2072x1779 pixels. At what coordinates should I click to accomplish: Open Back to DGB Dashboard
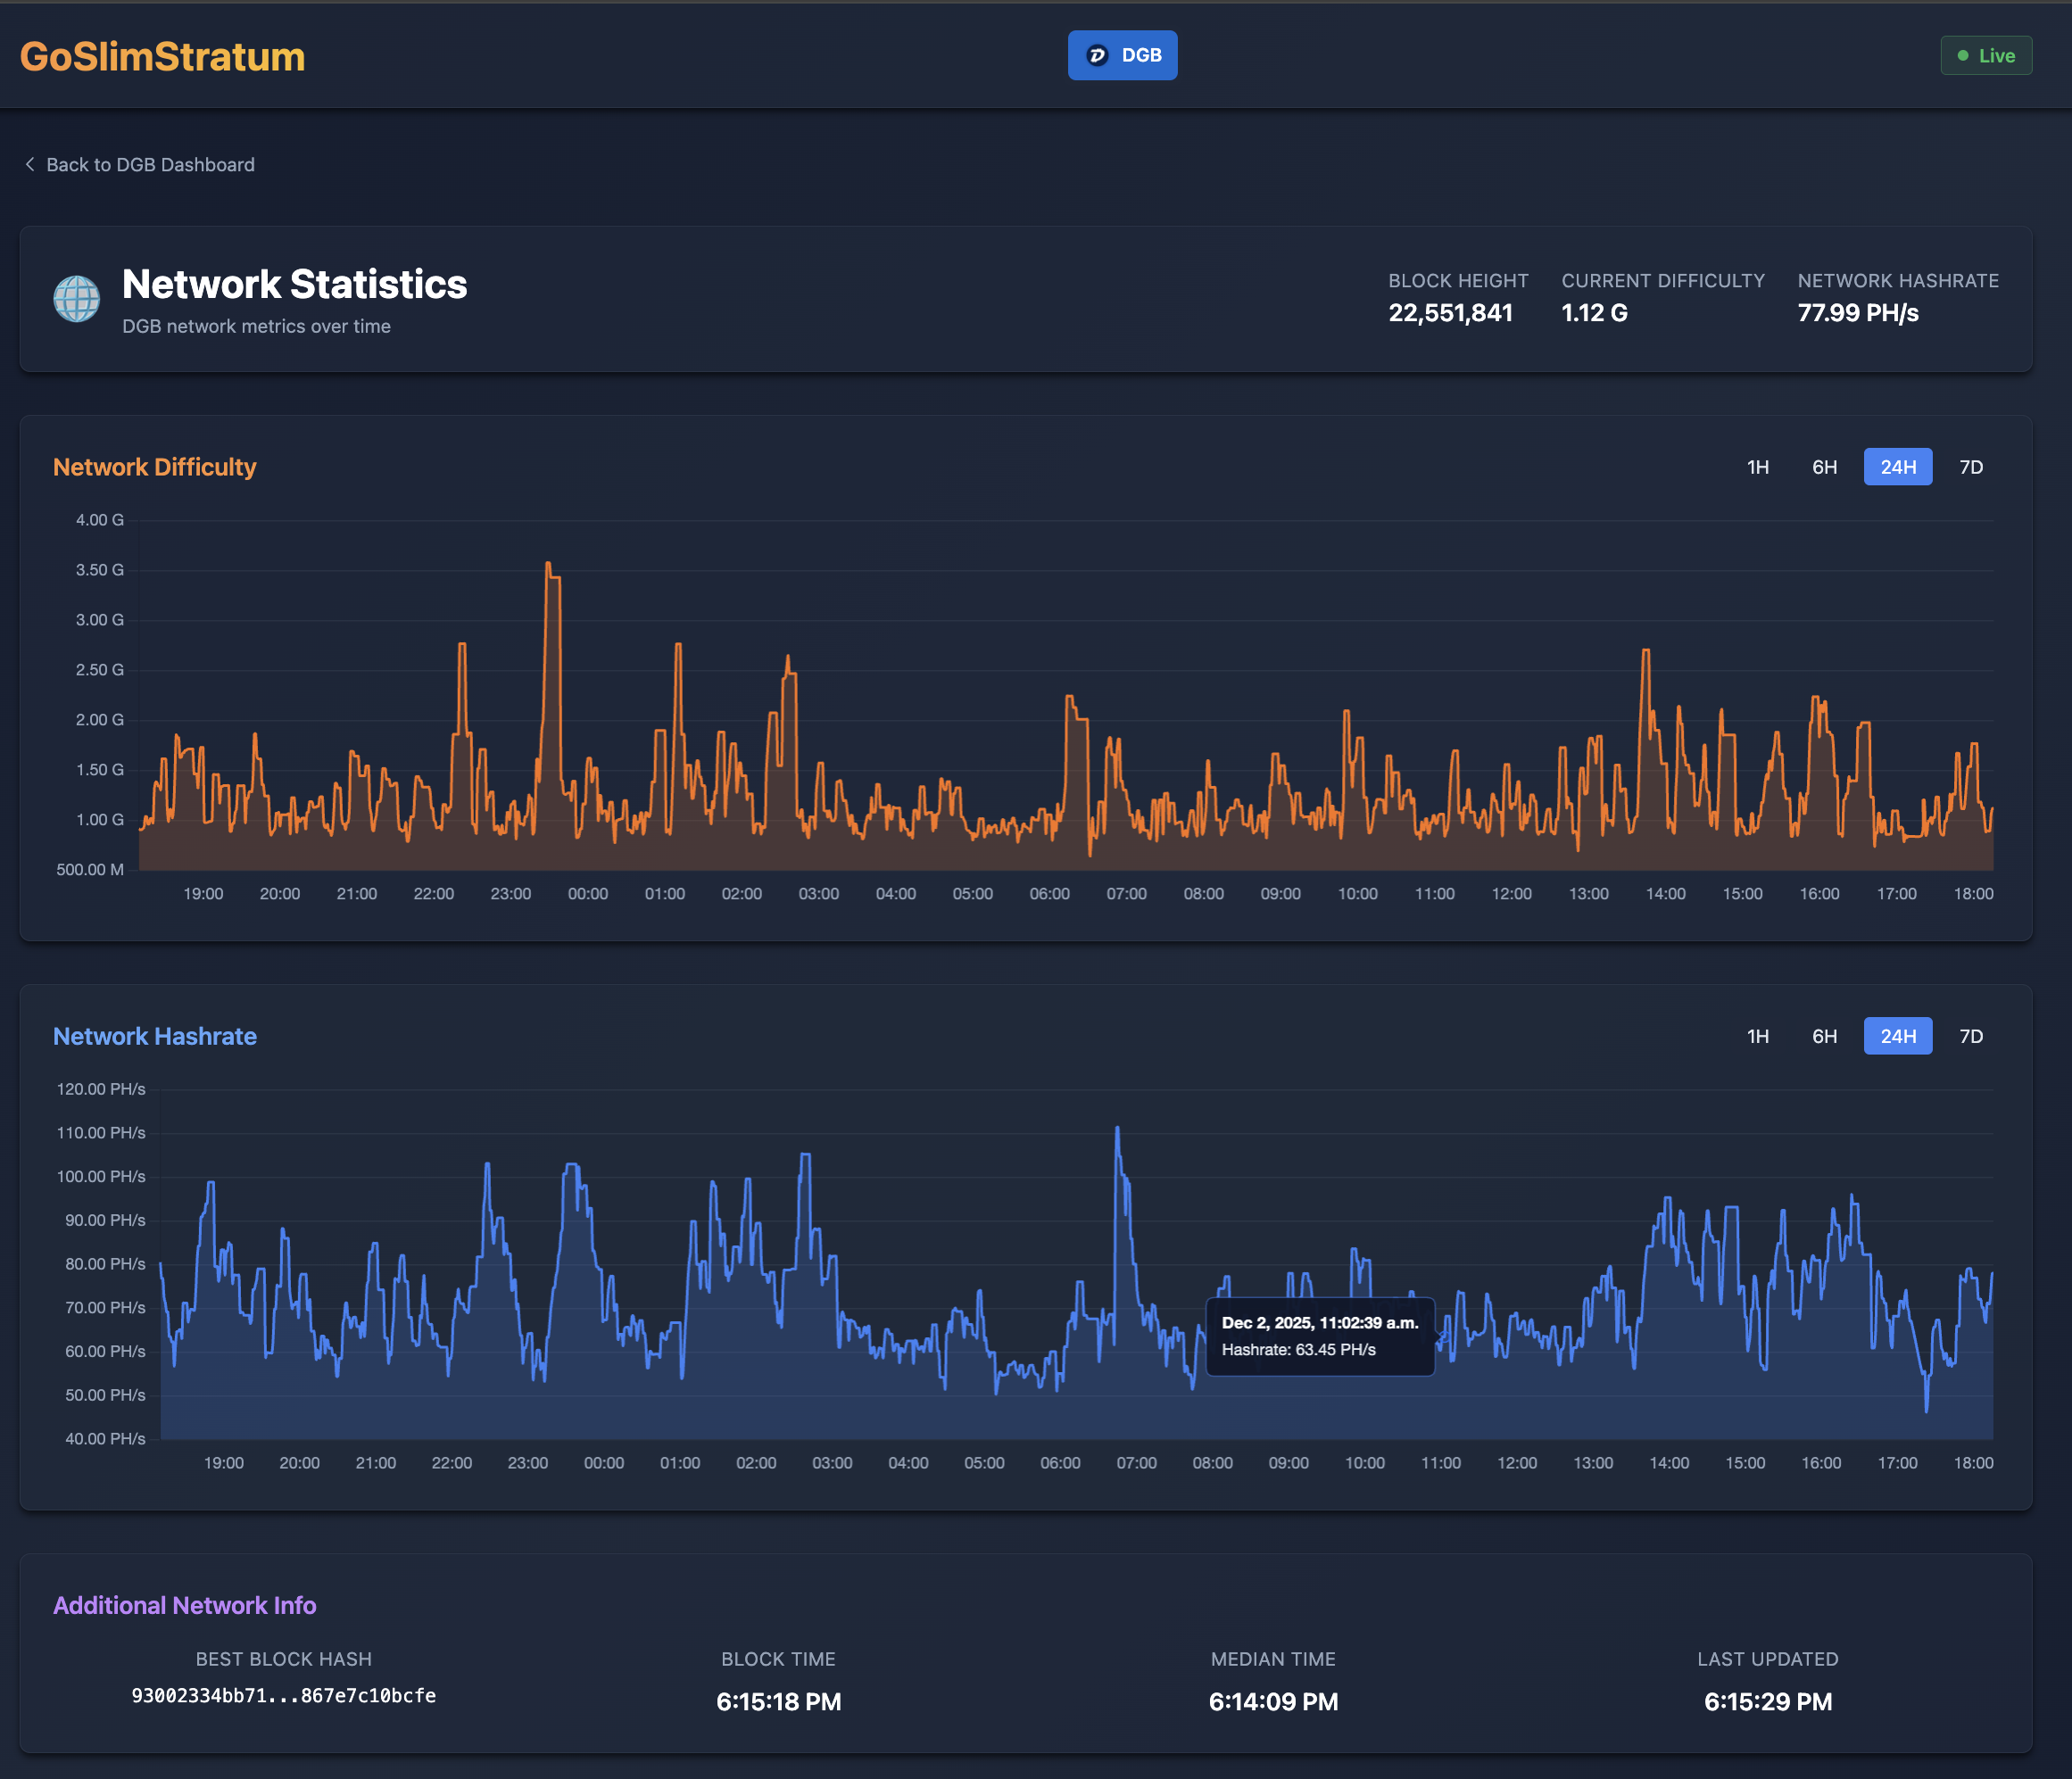click(x=150, y=164)
